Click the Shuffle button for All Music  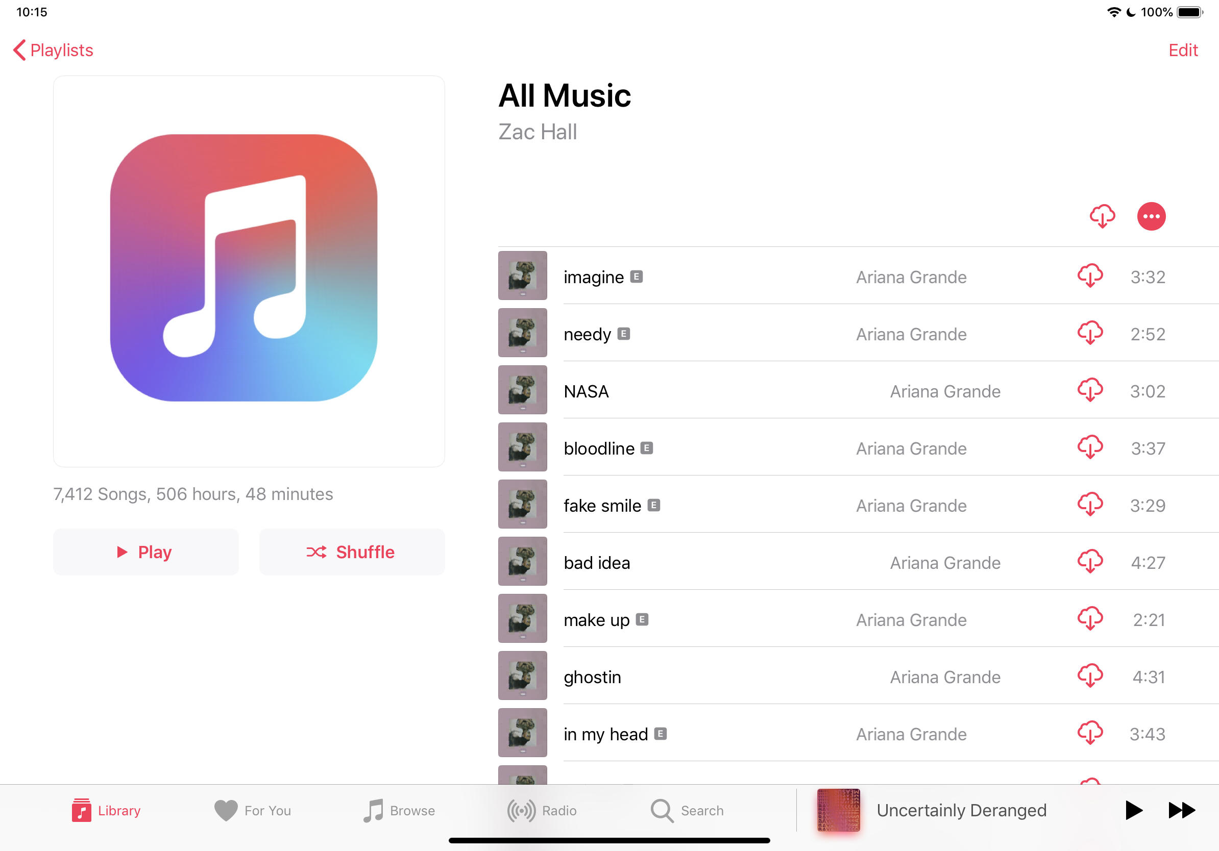tap(351, 553)
